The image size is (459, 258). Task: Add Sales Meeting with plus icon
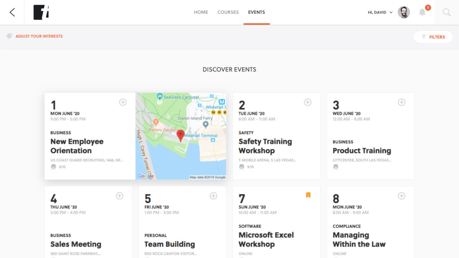coord(119,196)
